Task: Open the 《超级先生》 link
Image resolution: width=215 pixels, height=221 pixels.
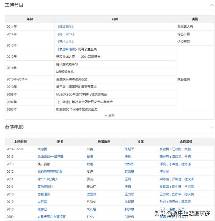Action: pyautogui.click(x=66, y=26)
